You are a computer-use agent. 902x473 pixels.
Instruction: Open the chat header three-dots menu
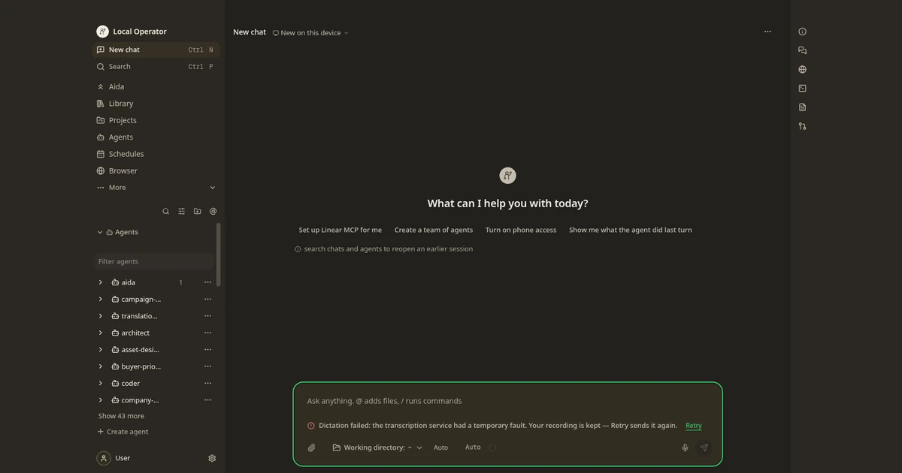click(767, 32)
